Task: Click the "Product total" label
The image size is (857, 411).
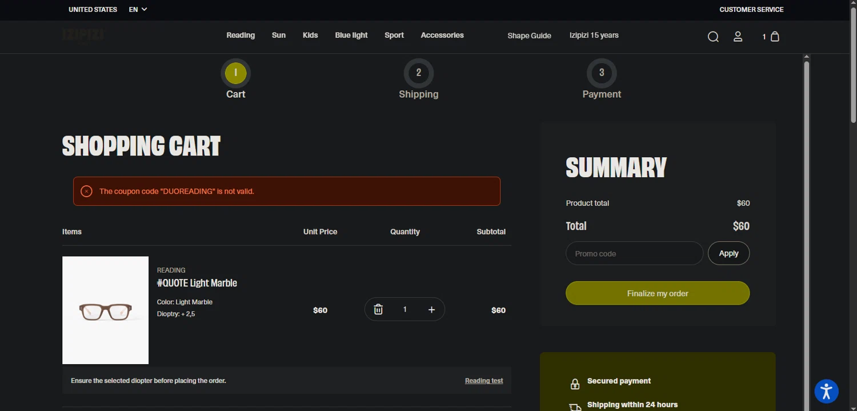Action: (587, 203)
